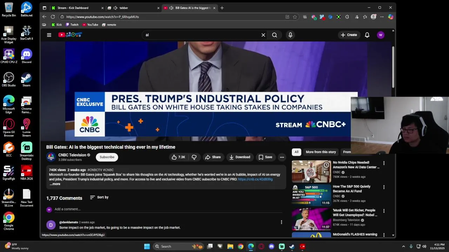Open the YouTube hamburger guide menu

(x=49, y=35)
